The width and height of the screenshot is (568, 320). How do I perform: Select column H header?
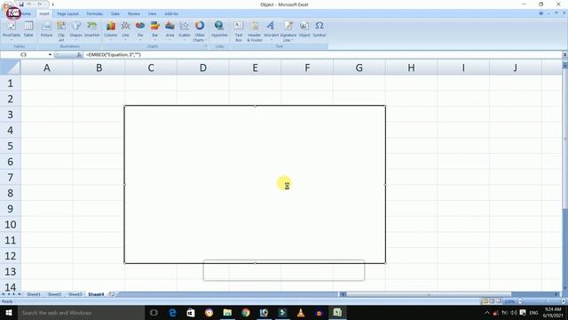411,68
